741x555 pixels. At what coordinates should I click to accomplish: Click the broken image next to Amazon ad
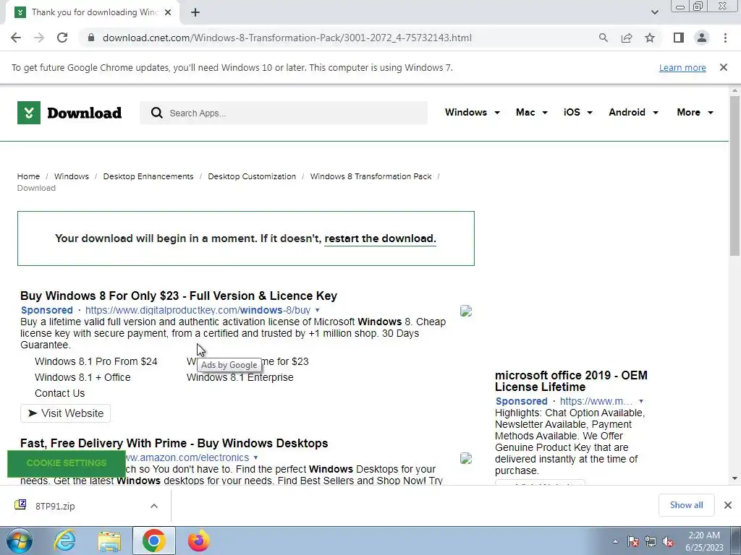click(466, 457)
